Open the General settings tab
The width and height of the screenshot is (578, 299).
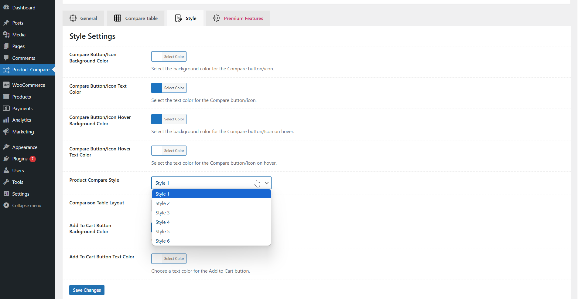(83, 18)
